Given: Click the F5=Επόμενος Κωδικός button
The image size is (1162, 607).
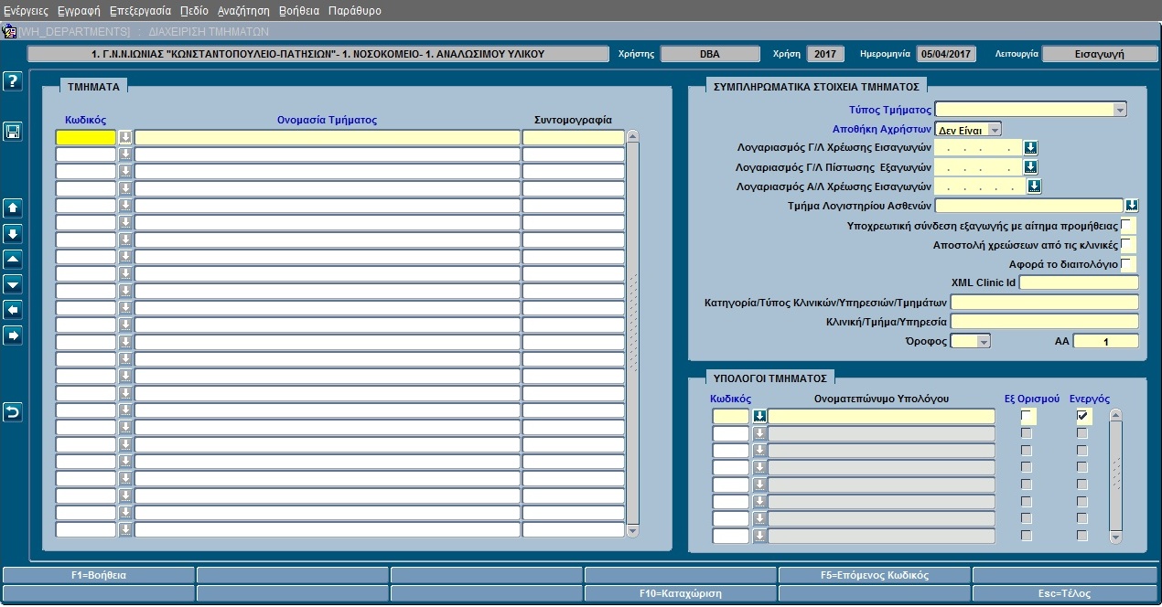Looking at the screenshot, I should tap(875, 576).
